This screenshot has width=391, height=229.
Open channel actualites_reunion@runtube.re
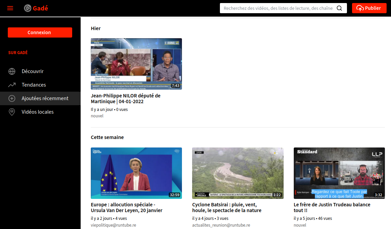pos(221,225)
